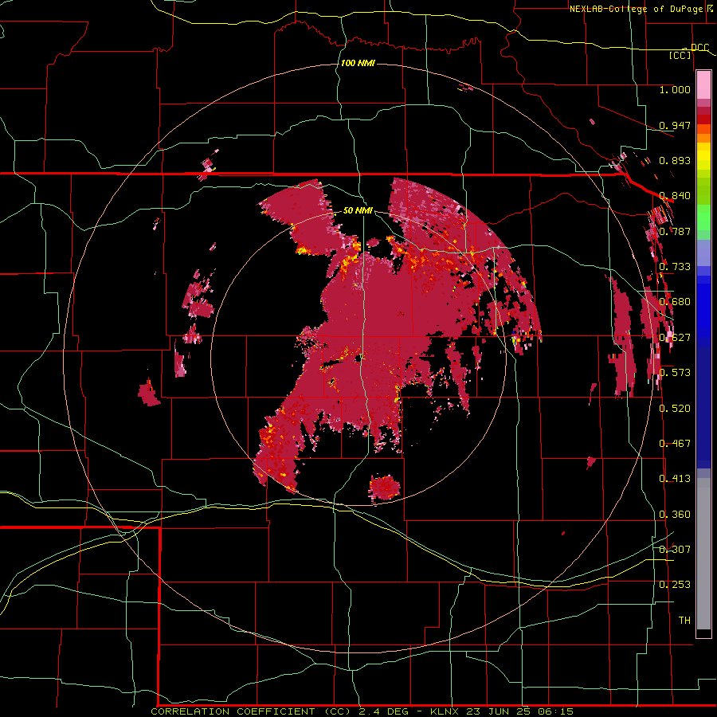Click the isolated round echo south of the radar
This screenshot has height=717, width=717.
[x=385, y=487]
